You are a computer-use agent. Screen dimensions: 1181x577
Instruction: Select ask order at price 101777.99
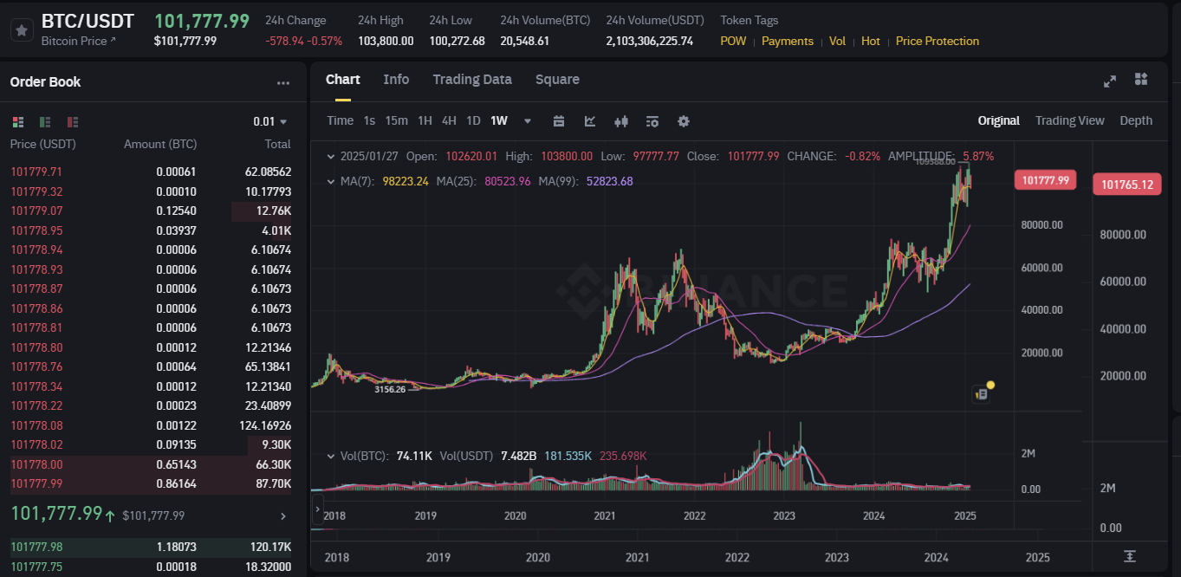coord(153,483)
